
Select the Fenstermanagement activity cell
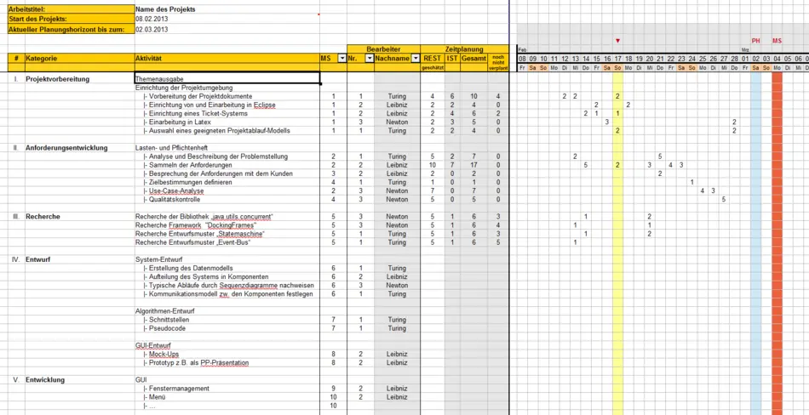tap(179, 389)
